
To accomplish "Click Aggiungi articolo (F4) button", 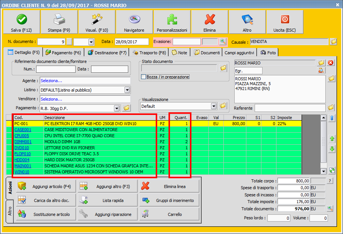I will (x=46, y=187).
